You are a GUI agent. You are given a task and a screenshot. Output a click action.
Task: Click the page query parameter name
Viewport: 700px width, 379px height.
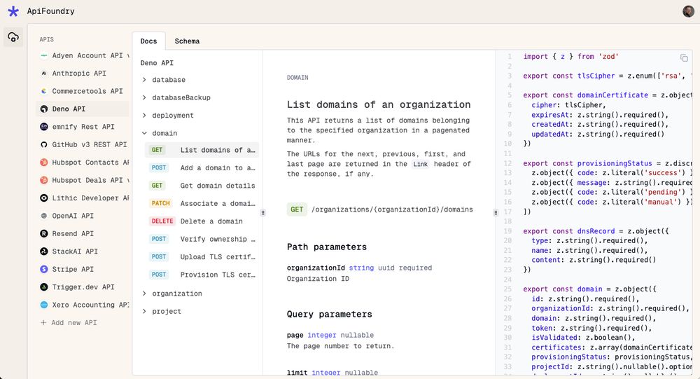[x=295, y=335]
